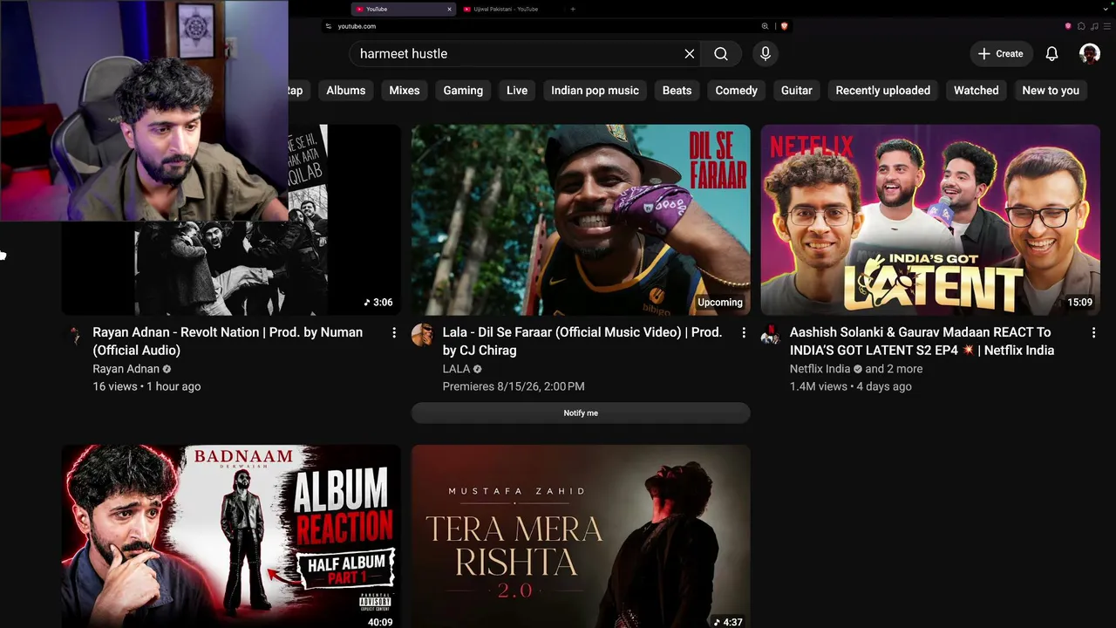
Task: Open the notifications bell
Action: pyautogui.click(x=1052, y=54)
